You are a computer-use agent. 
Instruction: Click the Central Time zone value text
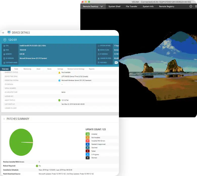point(75,76)
